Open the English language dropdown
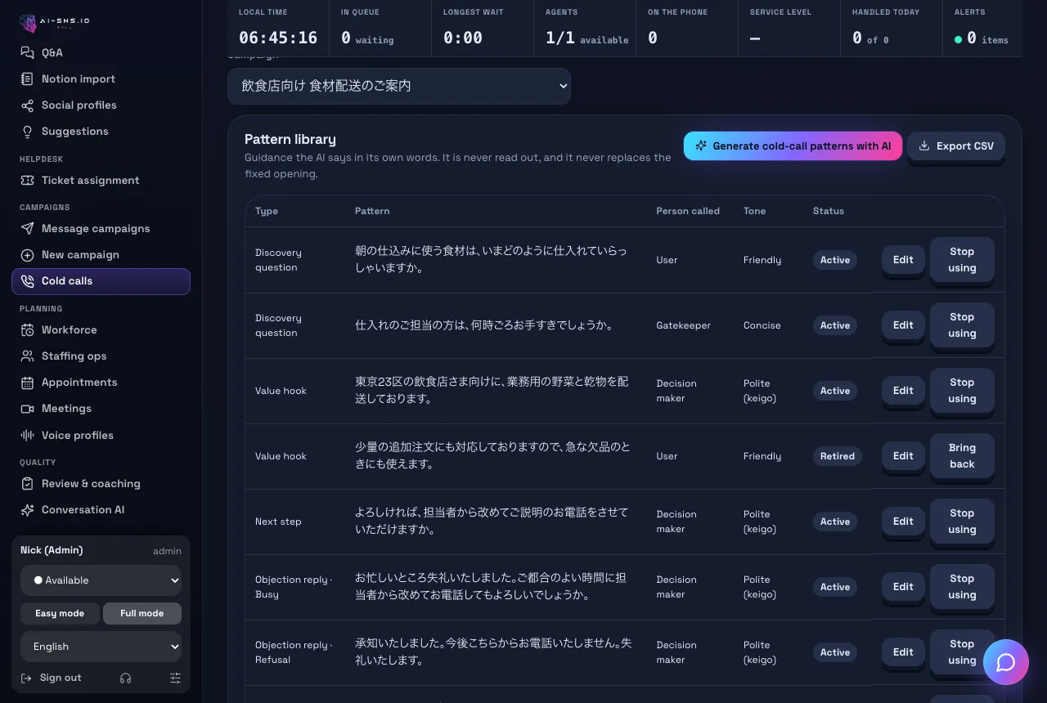1047x703 pixels. point(101,647)
